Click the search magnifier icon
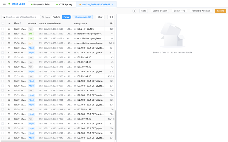This screenshot has width=228, height=142. pyautogui.click(x=4, y=17)
